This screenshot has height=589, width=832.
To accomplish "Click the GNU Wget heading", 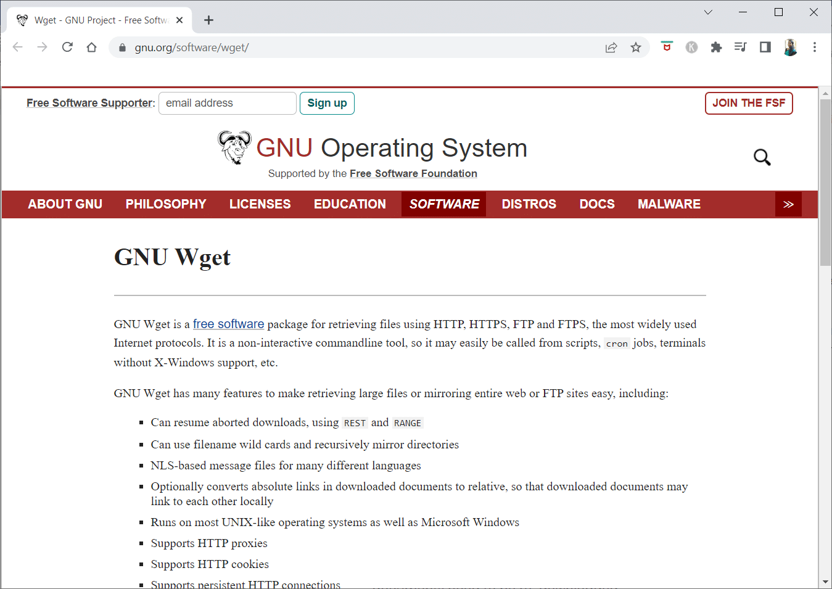I will (x=172, y=258).
